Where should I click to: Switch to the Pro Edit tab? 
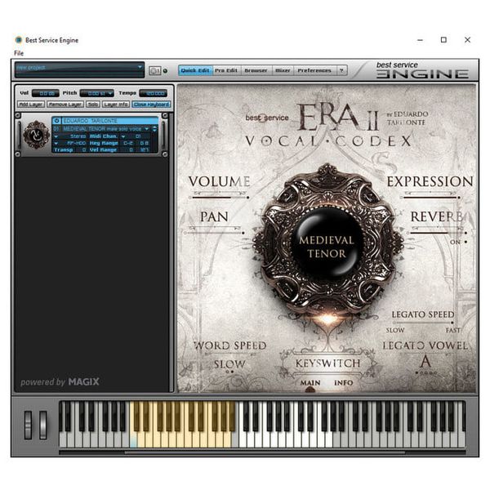tap(226, 70)
